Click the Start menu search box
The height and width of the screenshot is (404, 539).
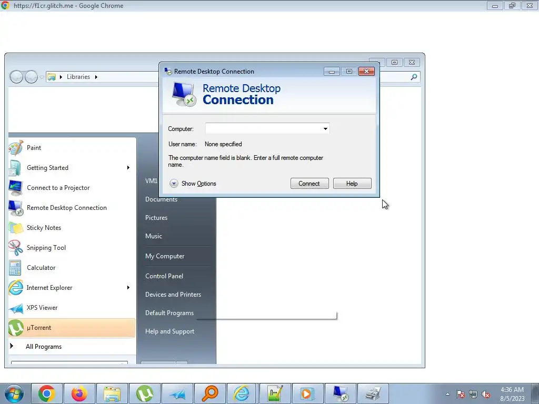tap(69, 362)
